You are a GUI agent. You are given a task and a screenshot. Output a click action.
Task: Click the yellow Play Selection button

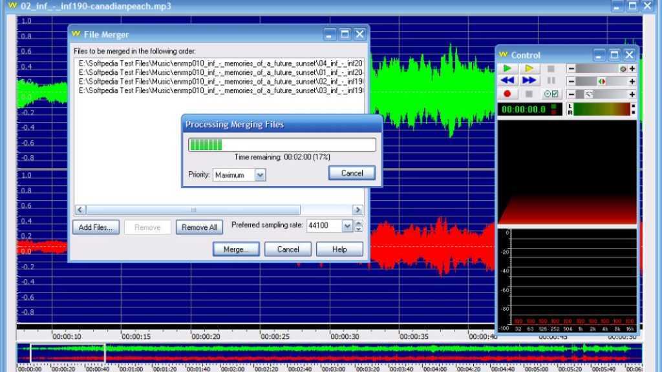click(529, 68)
